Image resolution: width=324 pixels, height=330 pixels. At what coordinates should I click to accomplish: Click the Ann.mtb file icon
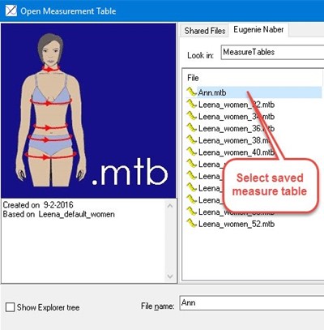click(191, 92)
